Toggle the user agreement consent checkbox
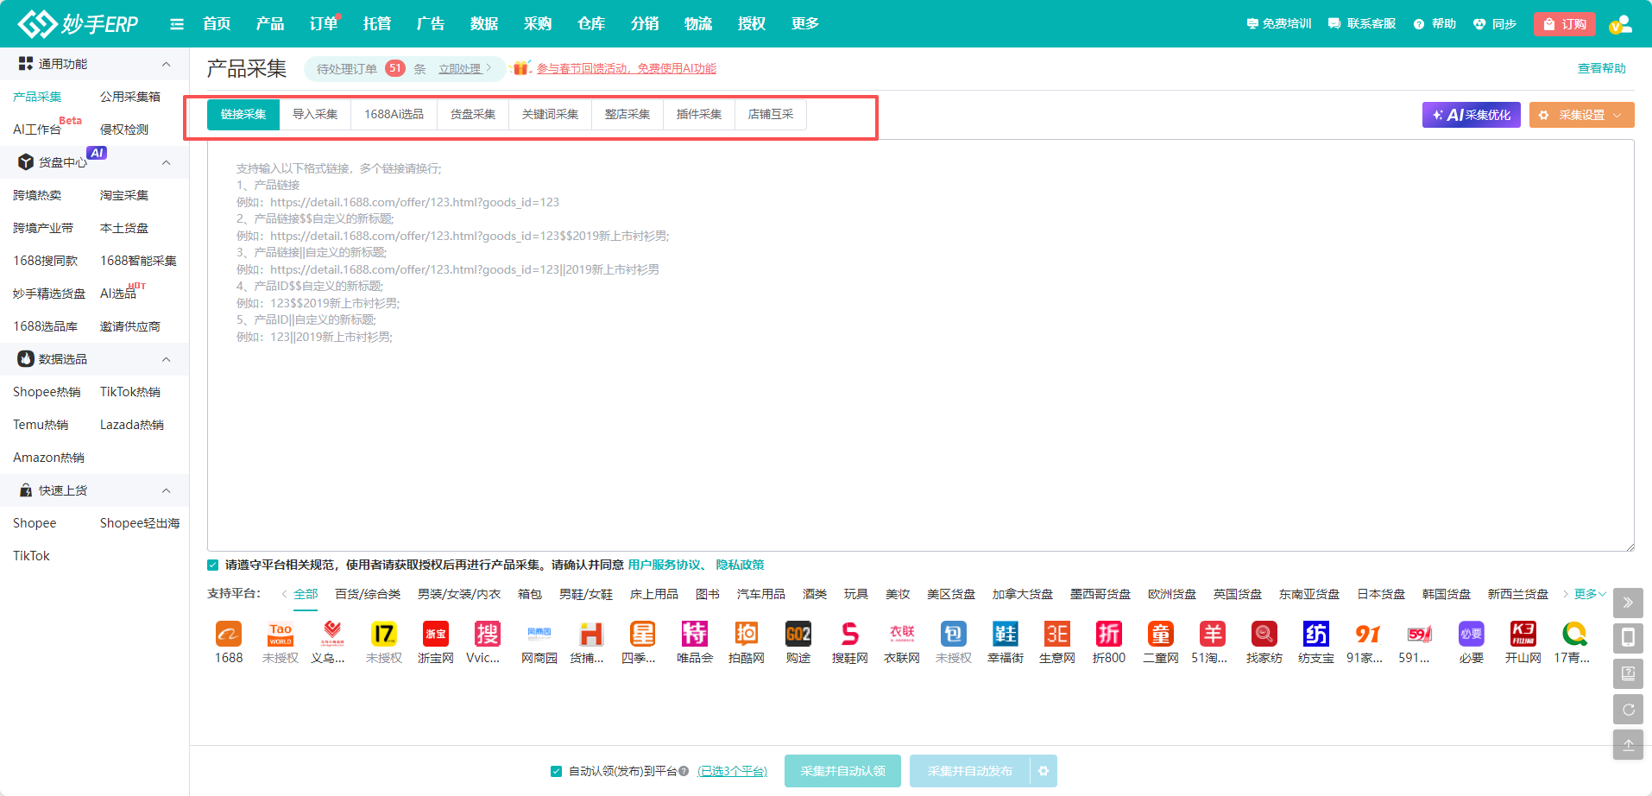The height and width of the screenshot is (796, 1652). 213,565
